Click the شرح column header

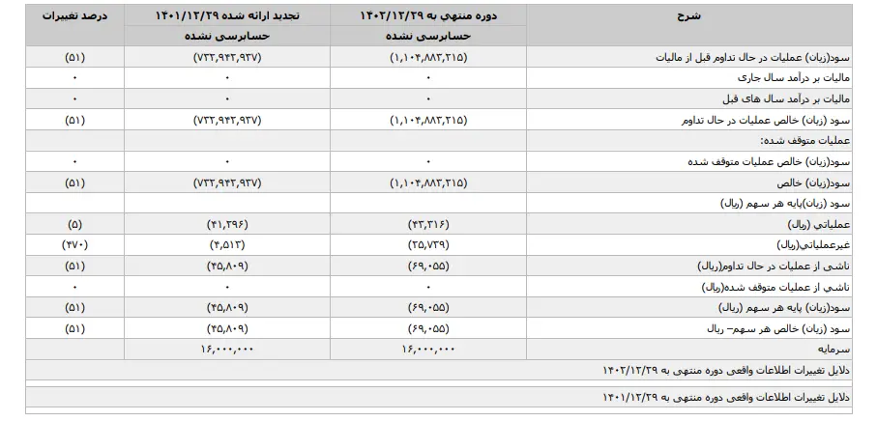pyautogui.click(x=689, y=16)
